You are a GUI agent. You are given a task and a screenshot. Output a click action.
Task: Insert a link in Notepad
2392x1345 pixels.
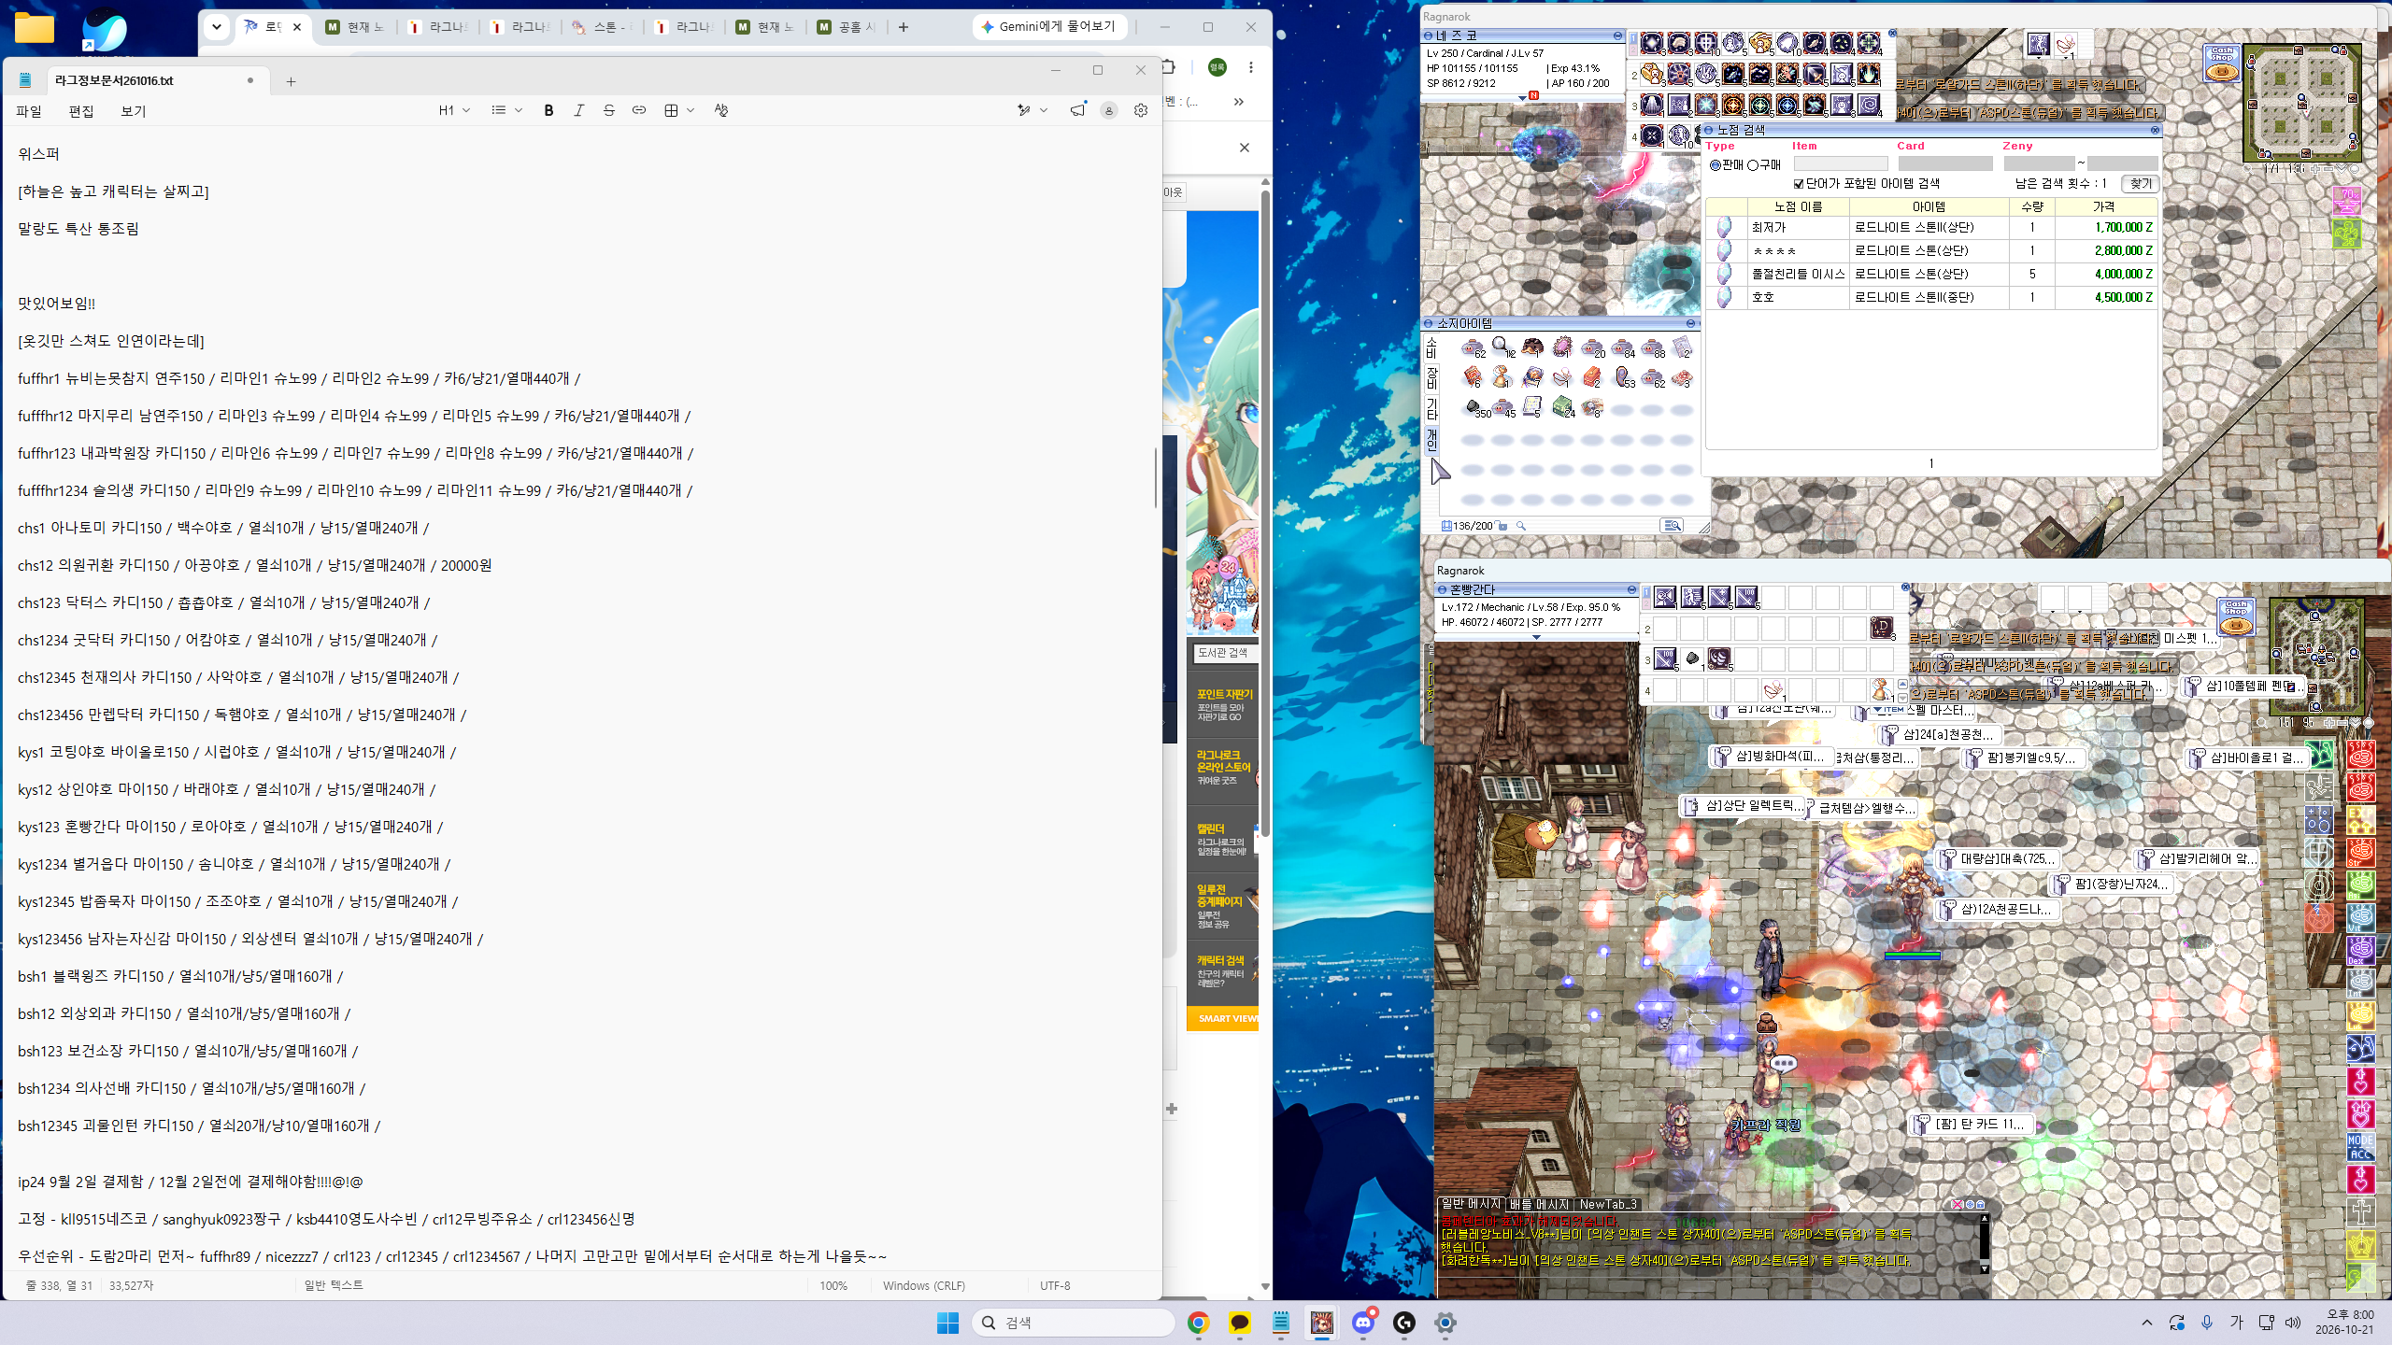coord(638,110)
